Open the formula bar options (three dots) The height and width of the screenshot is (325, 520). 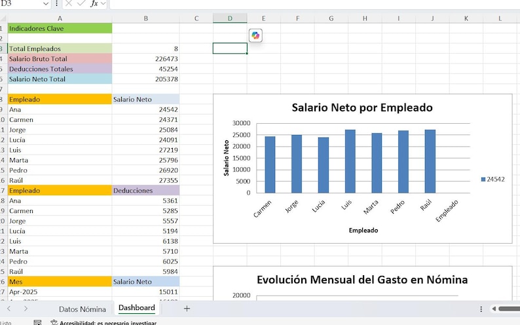56,4
